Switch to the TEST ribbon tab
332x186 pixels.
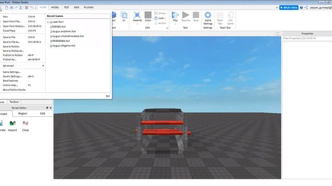pyautogui.click(x=66, y=7)
